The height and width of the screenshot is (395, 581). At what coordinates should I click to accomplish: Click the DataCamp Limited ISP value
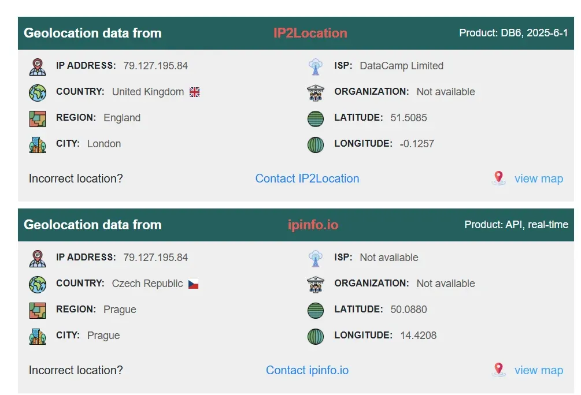coord(402,66)
